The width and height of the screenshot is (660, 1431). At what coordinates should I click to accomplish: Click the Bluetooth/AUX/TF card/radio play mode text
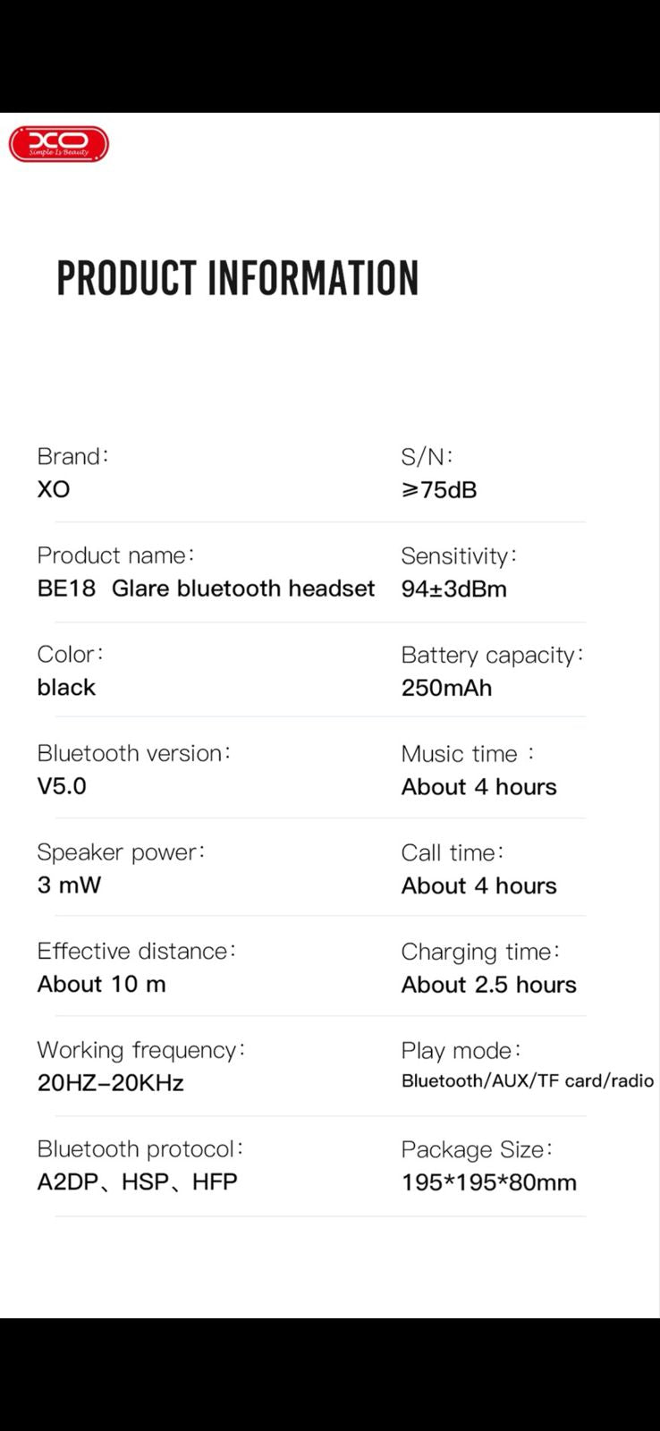[x=528, y=1081]
